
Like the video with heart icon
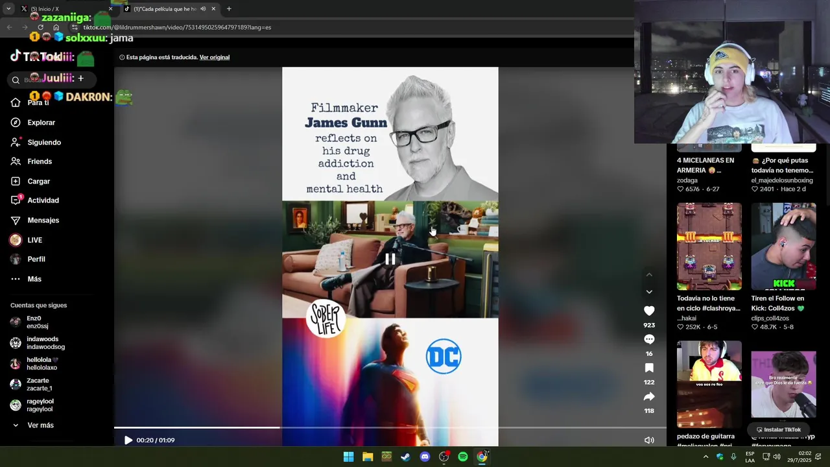tap(649, 311)
